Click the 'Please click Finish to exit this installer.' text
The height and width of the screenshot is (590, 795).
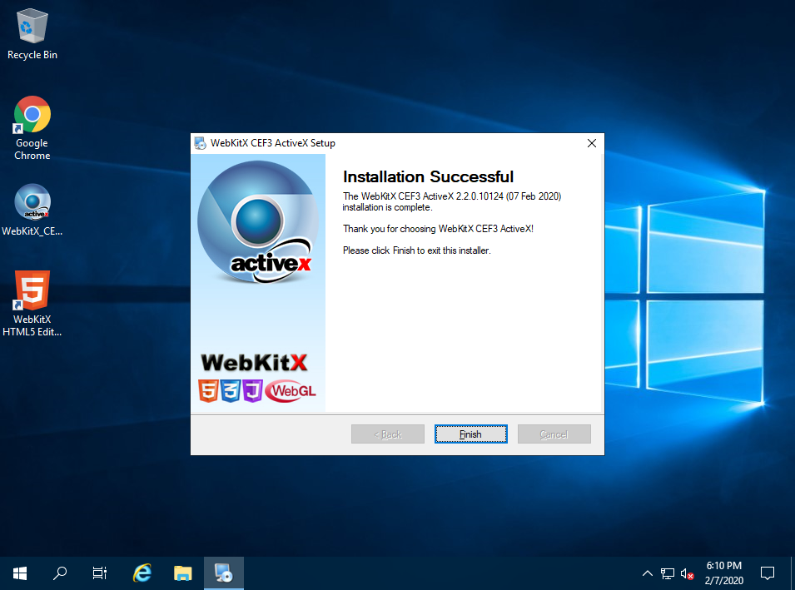click(417, 250)
